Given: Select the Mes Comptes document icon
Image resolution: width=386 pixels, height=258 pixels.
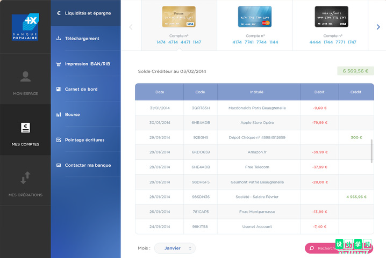Looking at the screenshot, I should click(x=25, y=128).
